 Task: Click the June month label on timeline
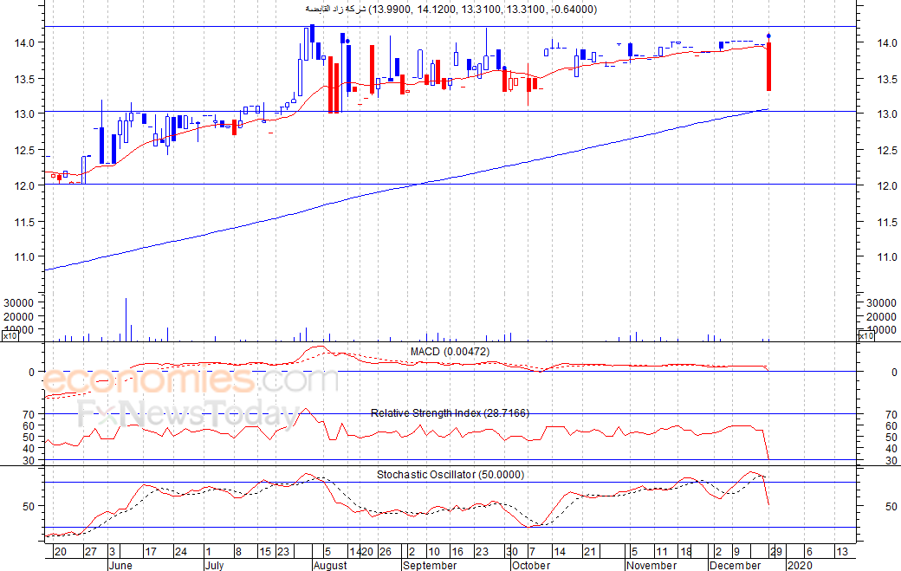[x=121, y=565]
